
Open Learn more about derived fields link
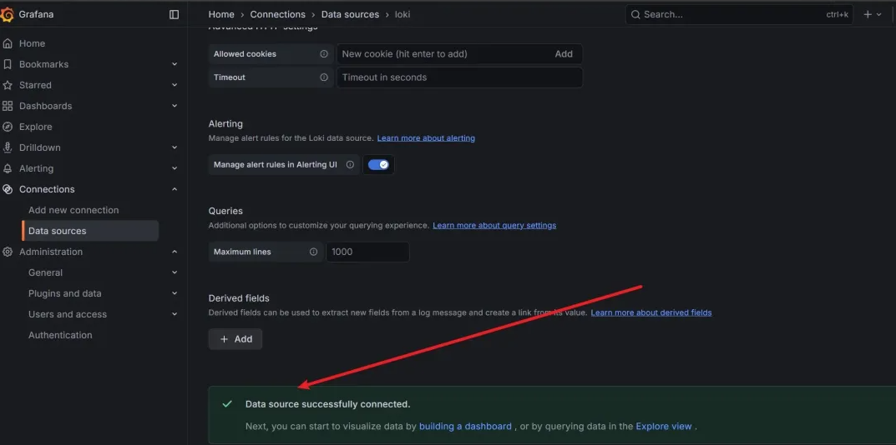coord(650,312)
